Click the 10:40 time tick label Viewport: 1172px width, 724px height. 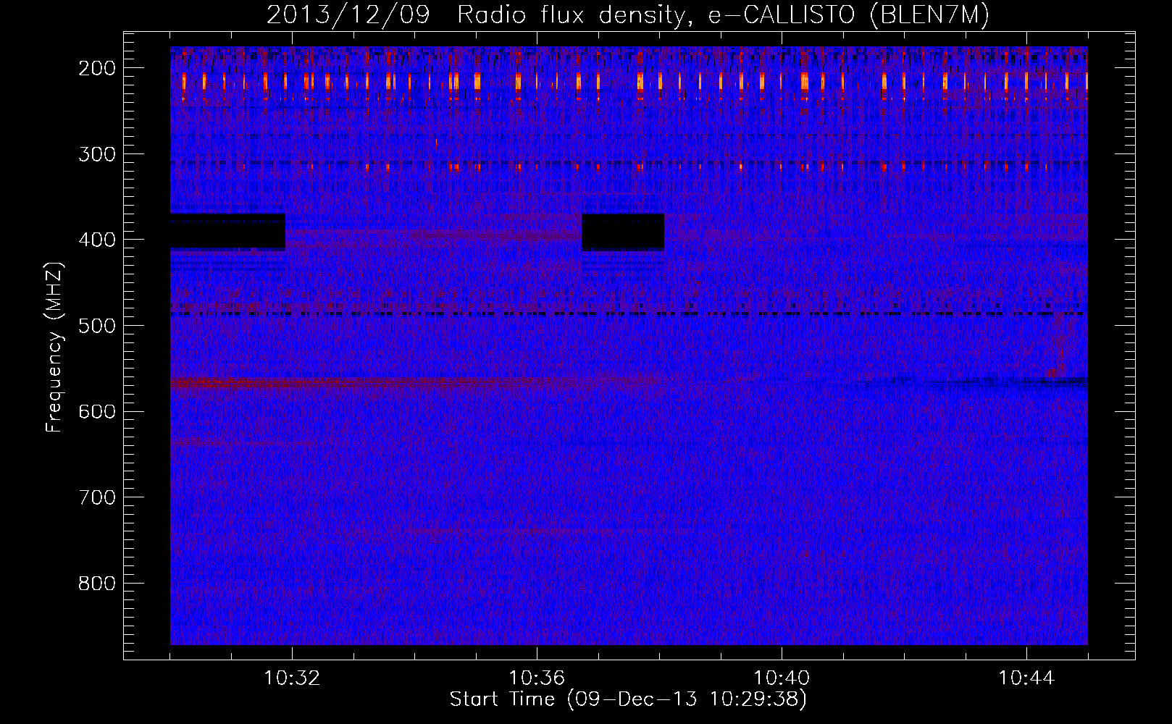[x=782, y=678]
